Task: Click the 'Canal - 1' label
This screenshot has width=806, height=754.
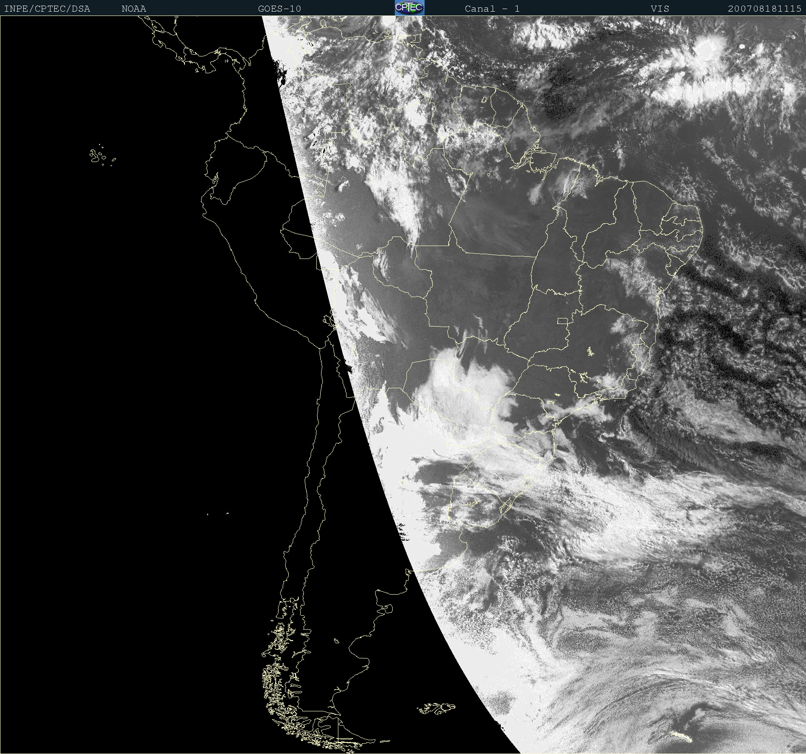Action: tap(492, 9)
